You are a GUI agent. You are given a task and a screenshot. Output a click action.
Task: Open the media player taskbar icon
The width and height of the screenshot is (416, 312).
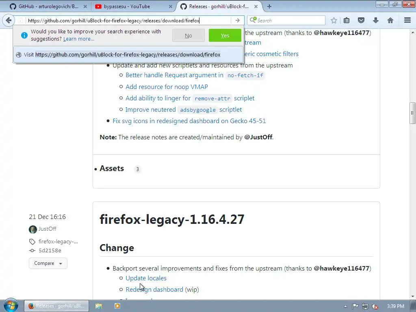point(117,306)
